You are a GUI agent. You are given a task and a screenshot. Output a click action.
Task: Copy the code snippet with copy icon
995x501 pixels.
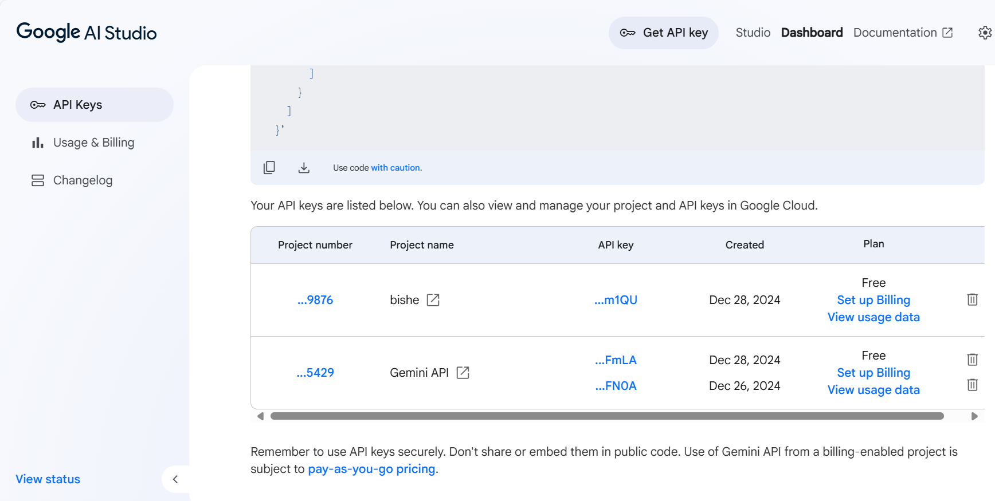tap(269, 168)
